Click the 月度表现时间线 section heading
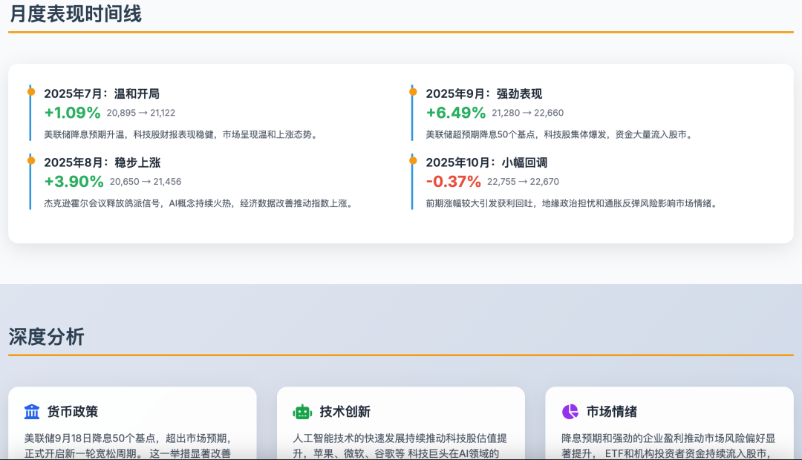The image size is (802, 460). tap(75, 13)
